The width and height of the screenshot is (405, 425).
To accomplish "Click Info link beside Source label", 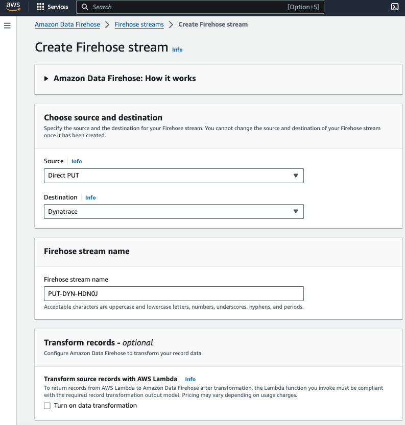I will tap(77, 161).
